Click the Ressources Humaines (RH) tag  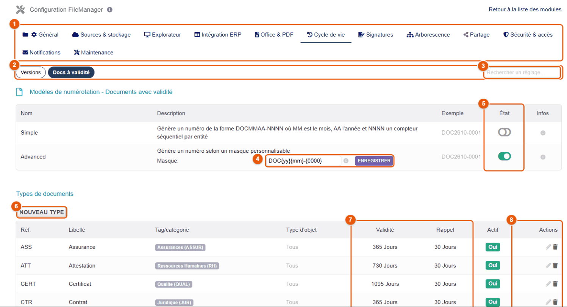click(x=187, y=266)
